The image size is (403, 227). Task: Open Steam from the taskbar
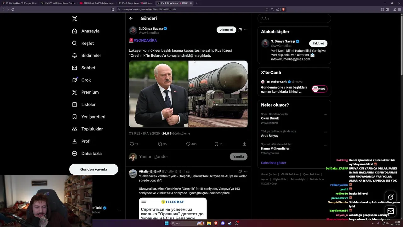[x=230, y=223]
